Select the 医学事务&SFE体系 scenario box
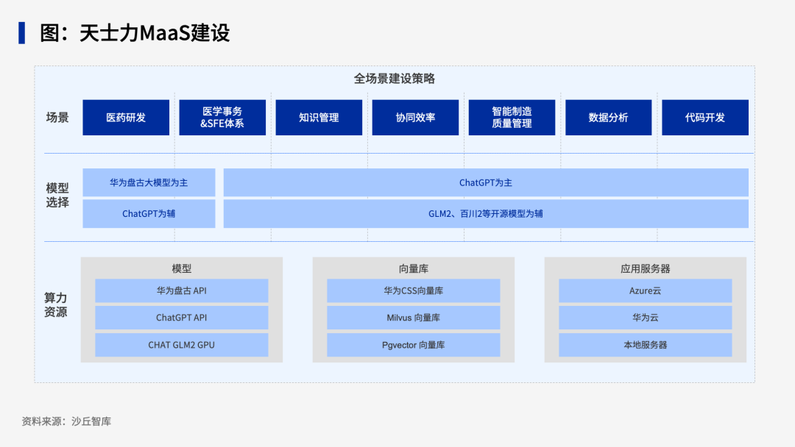Screen dimensions: 795x447 click(222, 118)
